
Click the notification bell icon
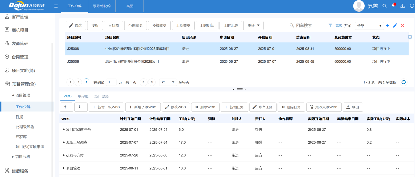click(393, 6)
